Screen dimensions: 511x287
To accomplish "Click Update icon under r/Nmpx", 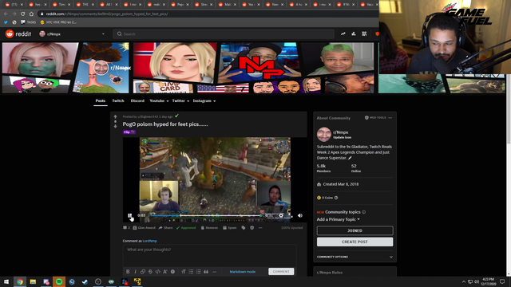I will click(342, 137).
